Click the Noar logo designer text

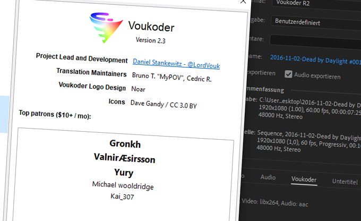coord(138,89)
